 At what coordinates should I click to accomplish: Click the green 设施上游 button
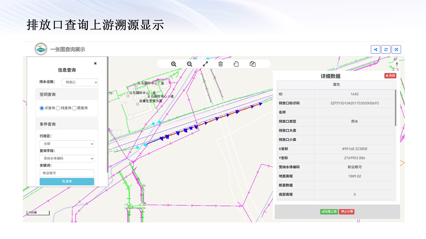329,211
